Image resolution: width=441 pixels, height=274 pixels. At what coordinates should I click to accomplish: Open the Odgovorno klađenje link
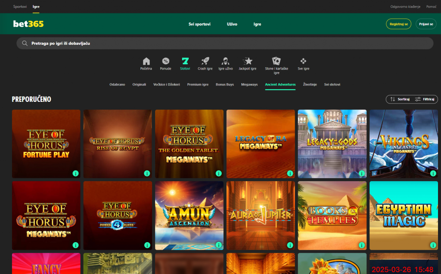tap(405, 6)
